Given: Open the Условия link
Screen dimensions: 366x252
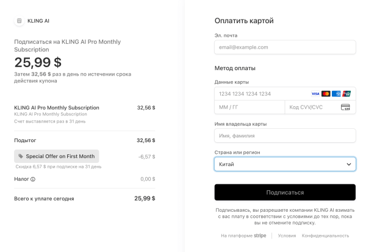Looking at the screenshot, I should 287,236.
